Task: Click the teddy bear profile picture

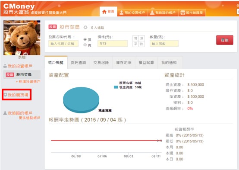Action: point(22,38)
